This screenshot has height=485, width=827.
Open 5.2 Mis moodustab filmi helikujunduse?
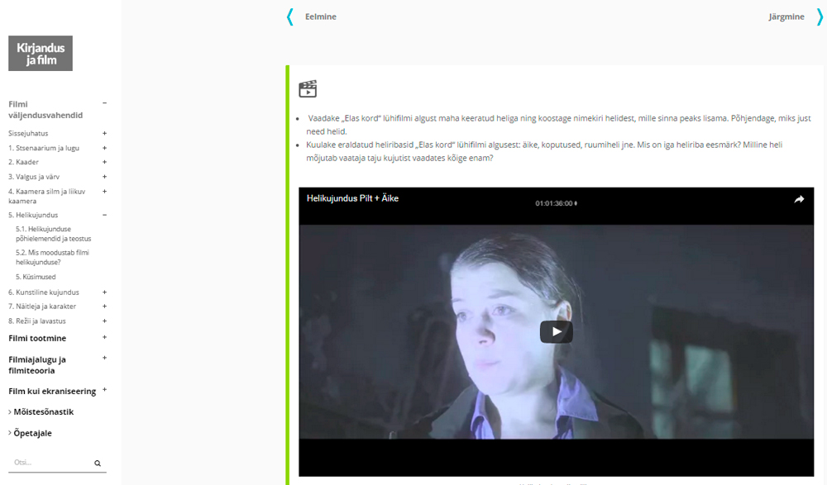pyautogui.click(x=52, y=257)
